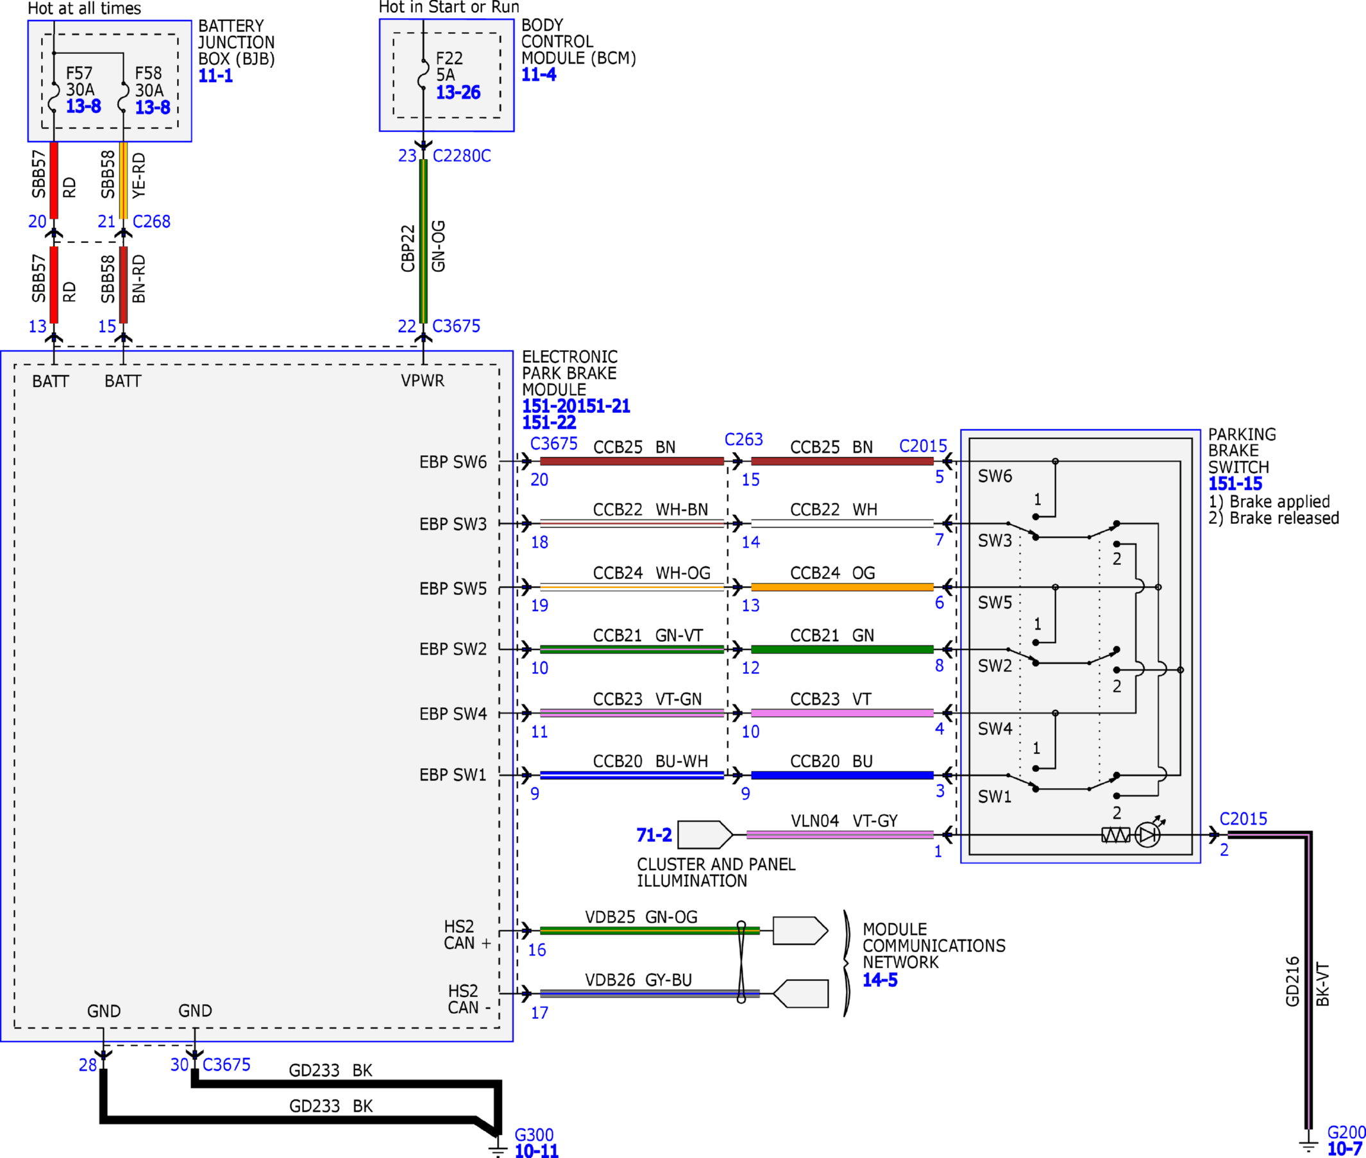This screenshot has height=1158, width=1366.
Task: Click the G200 ground symbol
Action: pos(1308,1146)
